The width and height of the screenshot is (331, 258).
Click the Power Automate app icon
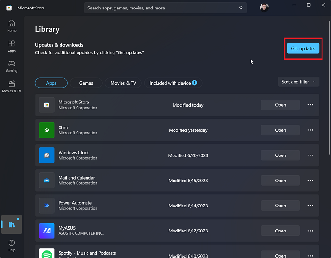(47, 206)
